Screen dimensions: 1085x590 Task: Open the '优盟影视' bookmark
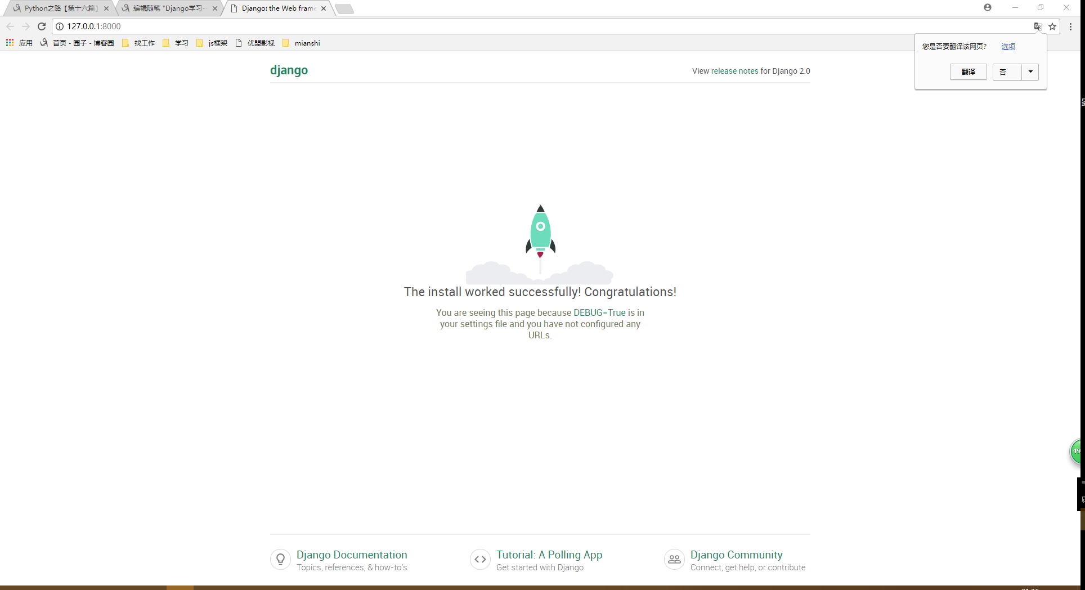(255, 43)
